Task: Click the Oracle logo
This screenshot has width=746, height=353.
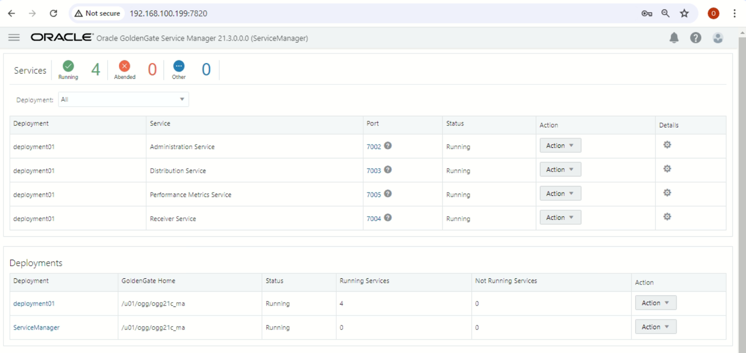Action: pyautogui.click(x=62, y=37)
